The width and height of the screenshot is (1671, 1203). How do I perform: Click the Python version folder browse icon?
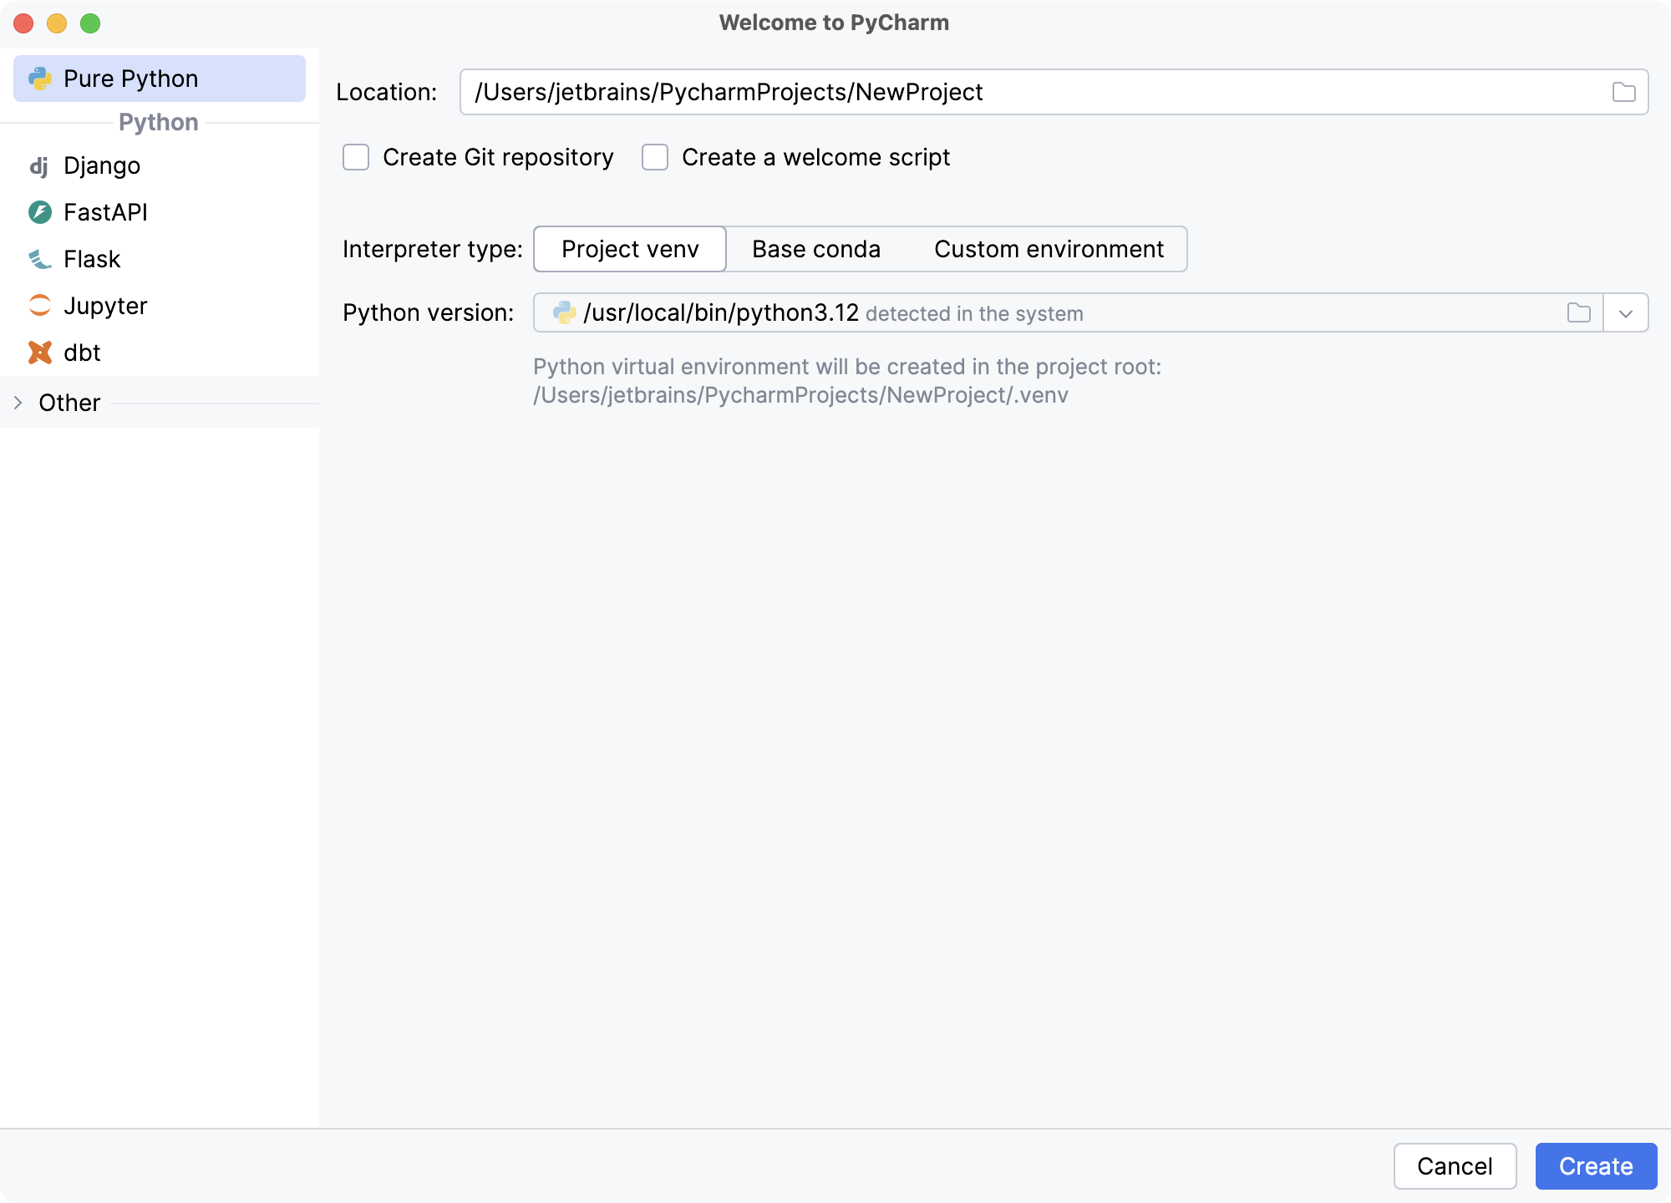[1579, 312]
